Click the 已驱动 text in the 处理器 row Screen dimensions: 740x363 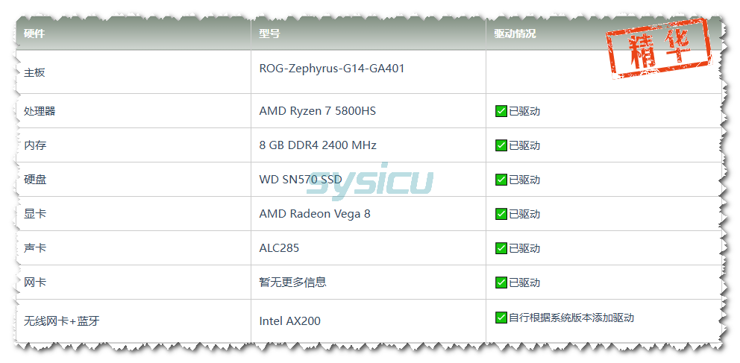pos(524,112)
